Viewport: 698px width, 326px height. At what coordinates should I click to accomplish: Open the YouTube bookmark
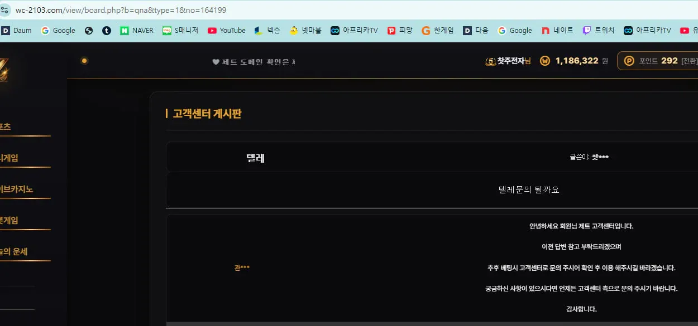pos(226,31)
